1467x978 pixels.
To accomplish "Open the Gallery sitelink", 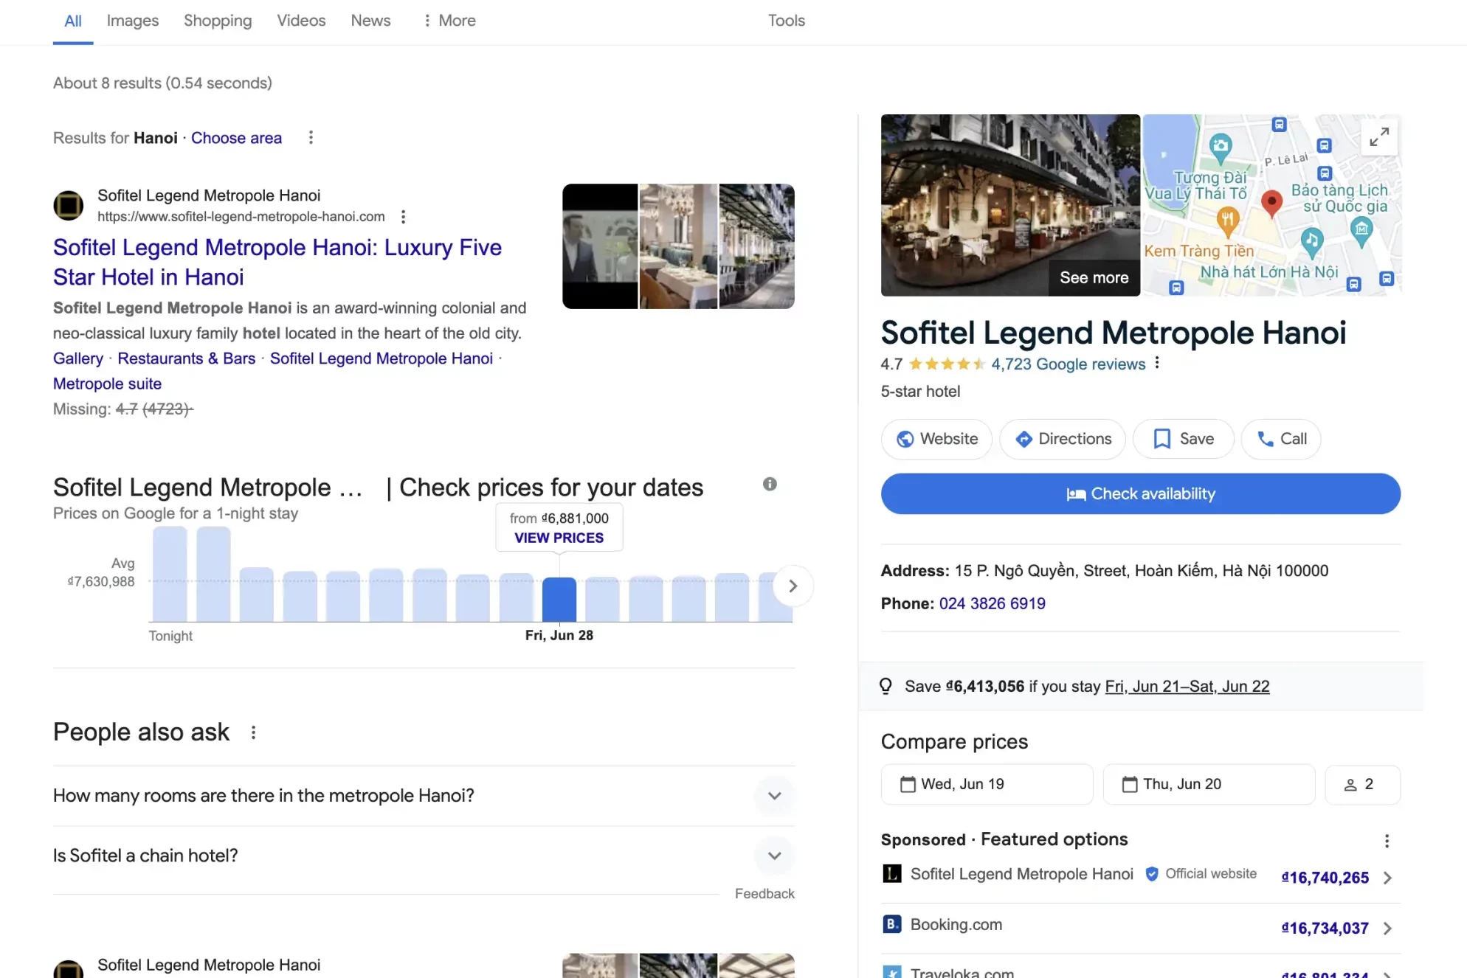I will [x=78, y=358].
